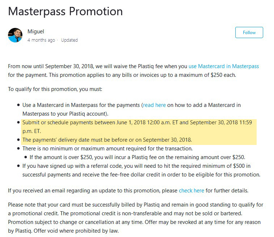Click the 'no minimum or maximum amount' bullet
This screenshot has width=274, height=237.
tap(108, 149)
